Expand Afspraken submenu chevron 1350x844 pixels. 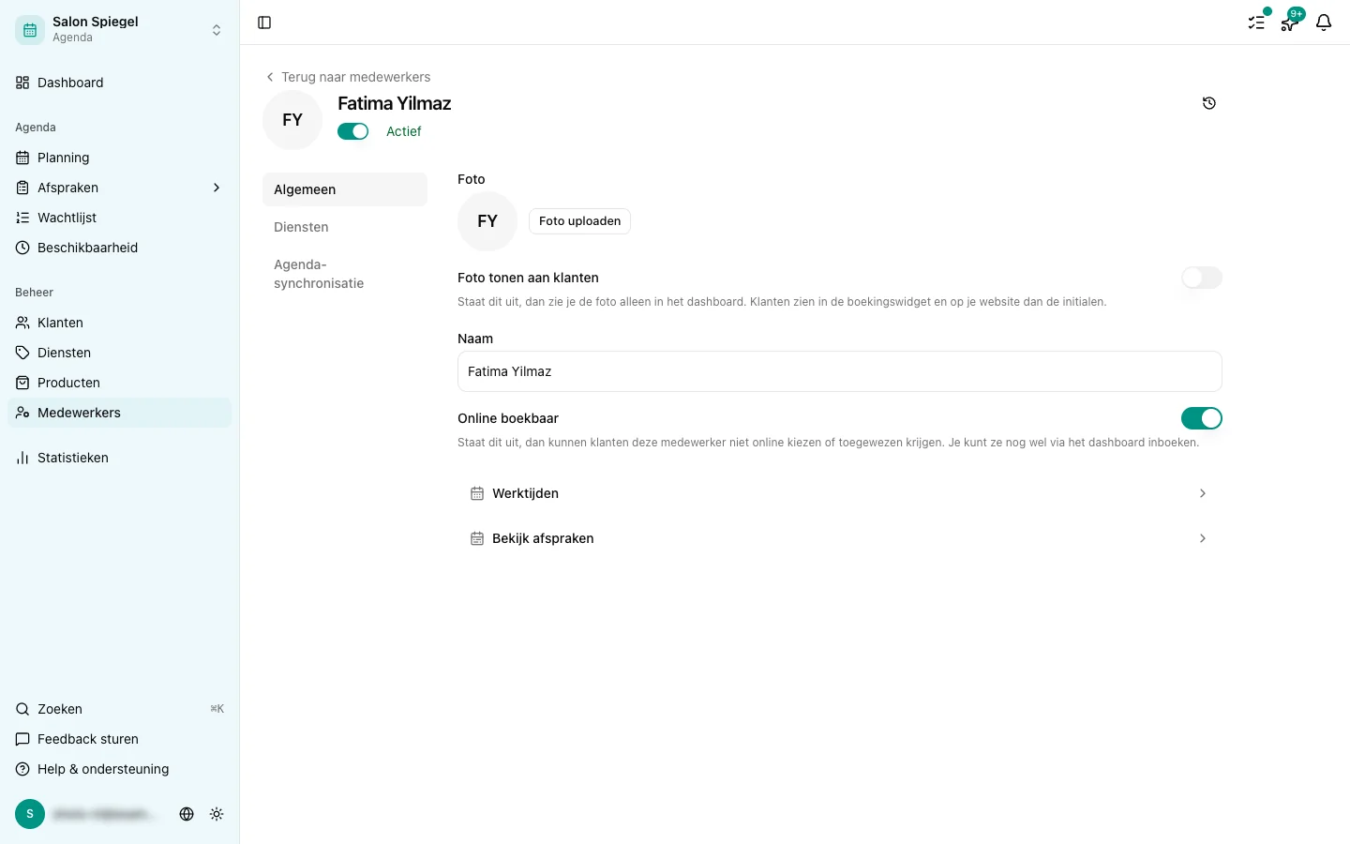pyautogui.click(x=217, y=188)
